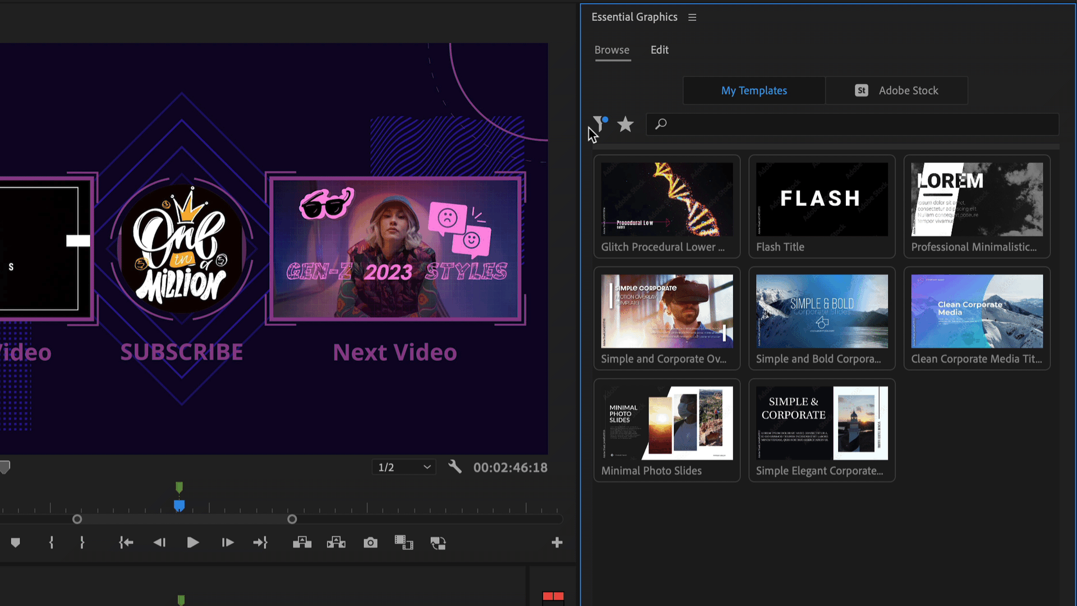This screenshot has width=1077, height=606.
Task: Select the Browse tab
Action: [x=611, y=50]
